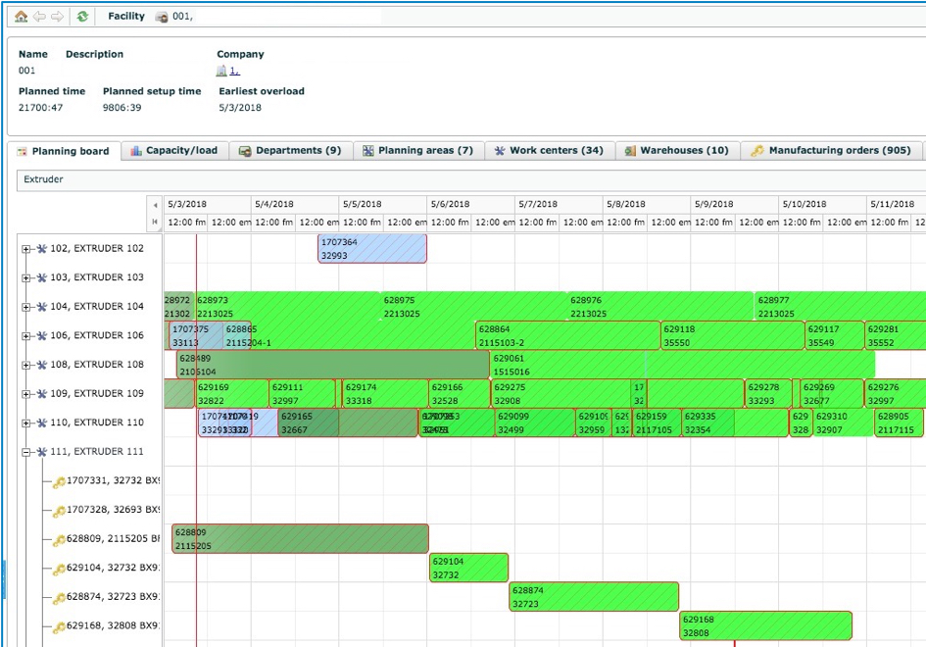Click Gantt bar 628975 on Extruder 104
Viewport: 926px width, 647px height.
[x=473, y=307]
